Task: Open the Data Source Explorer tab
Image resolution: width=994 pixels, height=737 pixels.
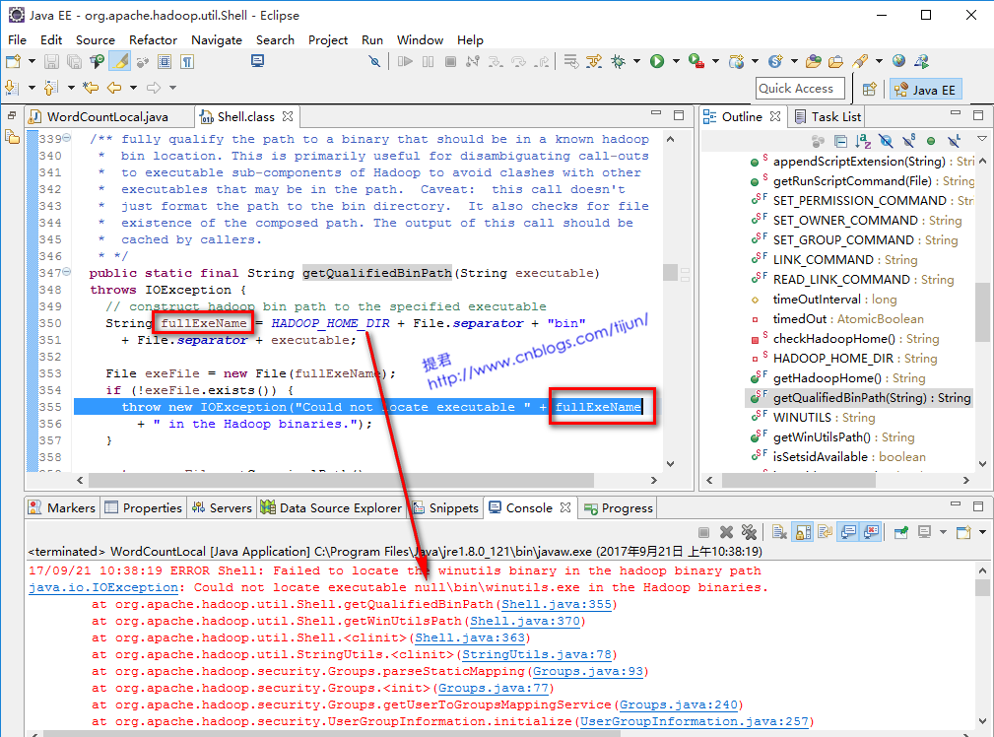Action: tap(332, 508)
